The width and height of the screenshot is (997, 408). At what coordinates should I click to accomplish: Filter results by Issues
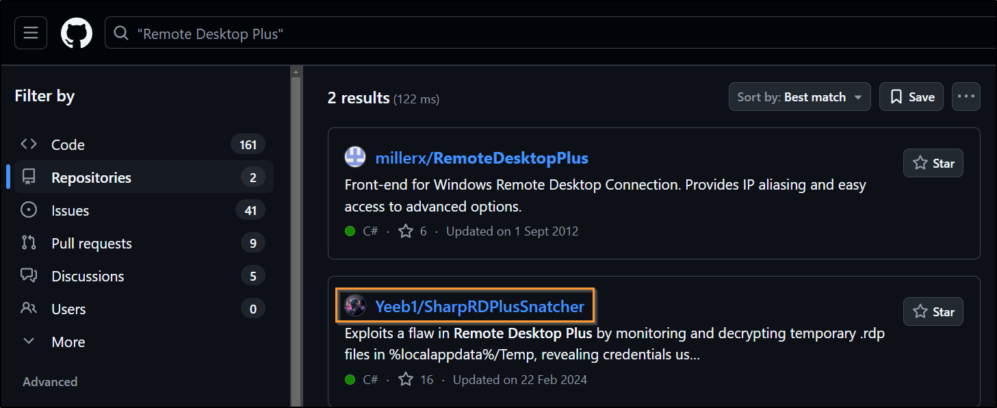pos(70,210)
